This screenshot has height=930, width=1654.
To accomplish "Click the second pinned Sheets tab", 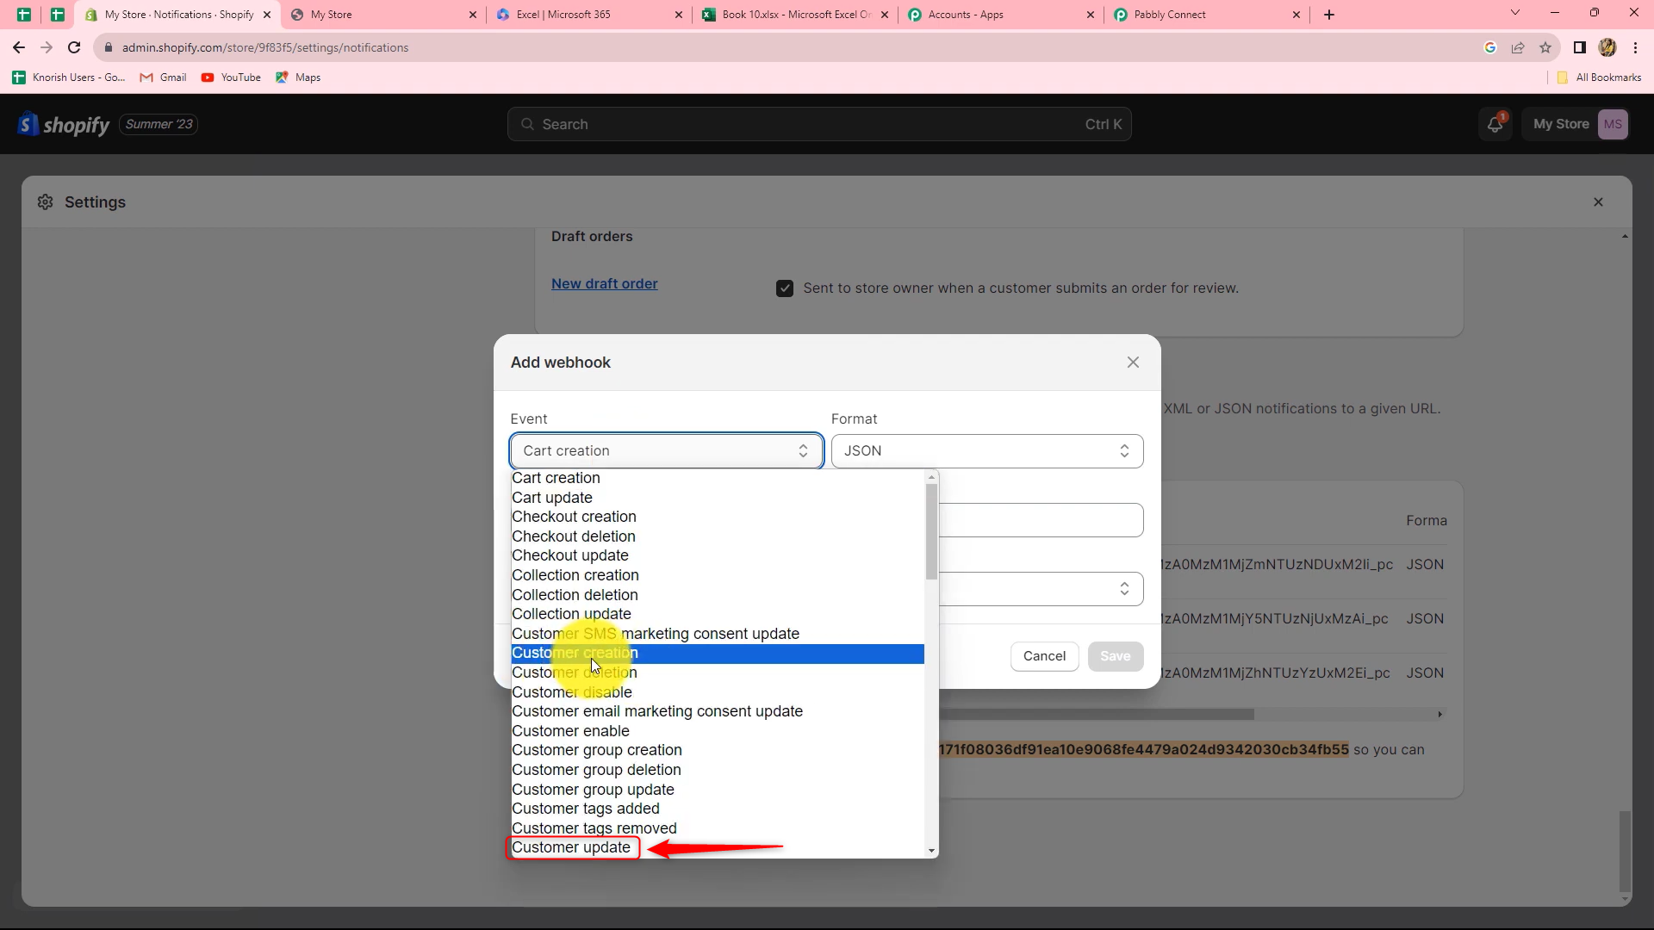I will (57, 15).
